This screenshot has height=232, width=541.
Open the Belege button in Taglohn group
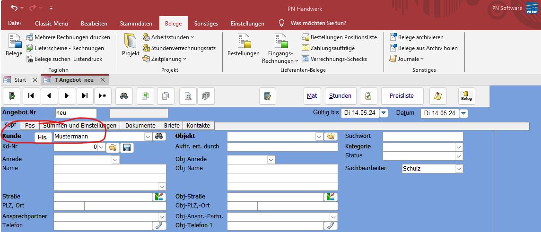[14, 45]
